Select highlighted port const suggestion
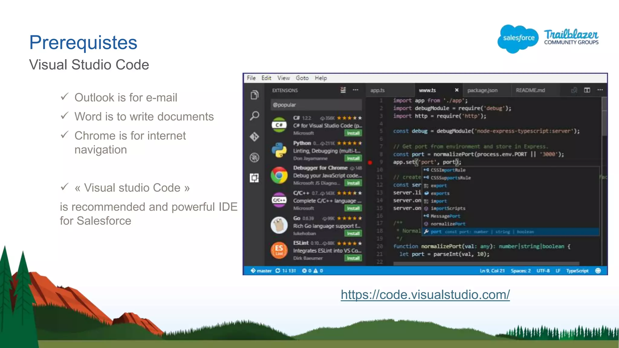This screenshot has height=348, width=619. pos(510,232)
